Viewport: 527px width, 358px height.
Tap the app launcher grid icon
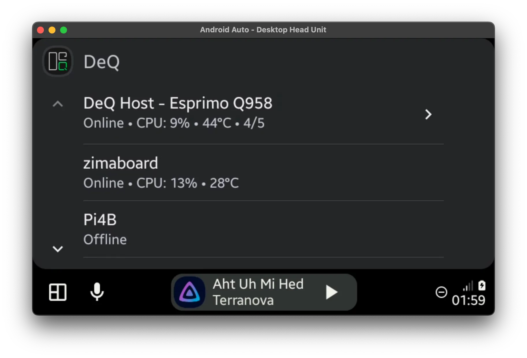point(57,292)
